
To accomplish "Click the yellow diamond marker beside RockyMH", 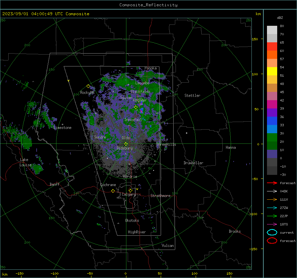I will pos(88,86).
